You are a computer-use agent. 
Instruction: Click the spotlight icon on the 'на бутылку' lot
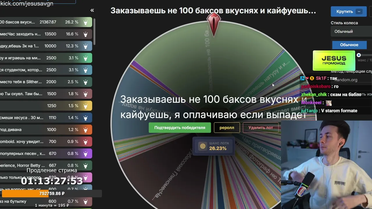coord(85,201)
